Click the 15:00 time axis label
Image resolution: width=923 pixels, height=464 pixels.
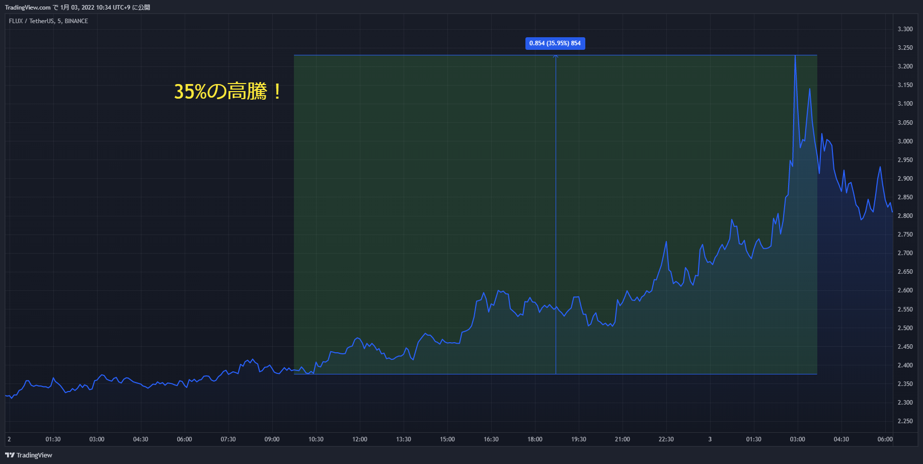(x=447, y=439)
